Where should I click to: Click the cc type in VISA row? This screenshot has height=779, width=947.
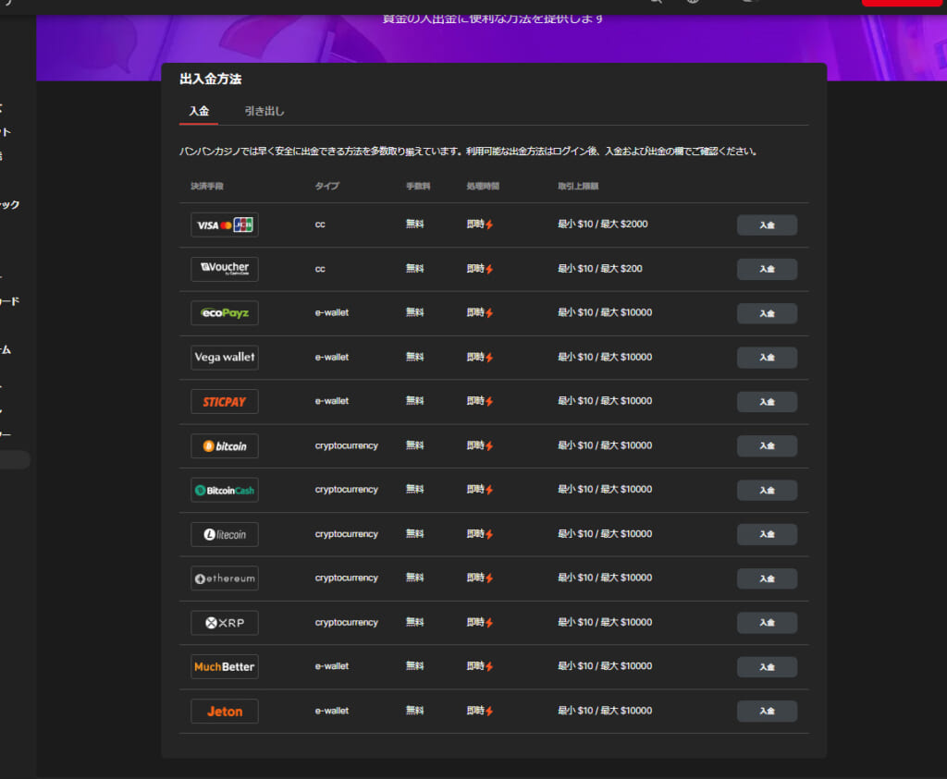point(320,225)
